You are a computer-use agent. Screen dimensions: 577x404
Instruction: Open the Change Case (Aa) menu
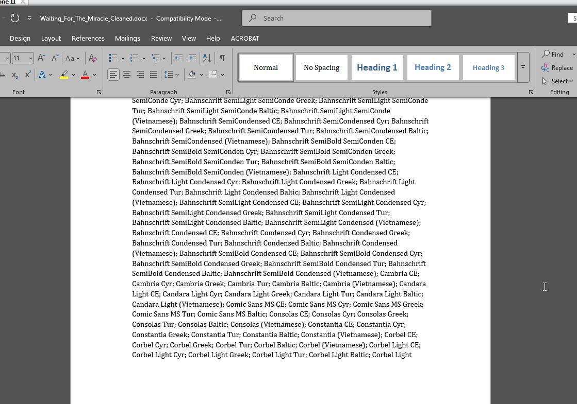[73, 58]
